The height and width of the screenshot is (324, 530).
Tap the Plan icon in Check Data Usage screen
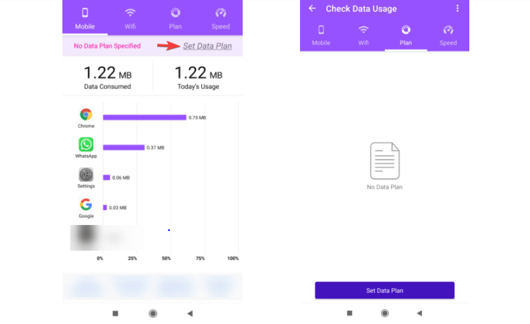point(405,30)
